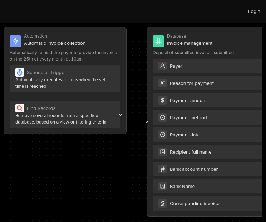Click the Invoice management card connector handle
The width and height of the screenshot is (266, 222).
pos(147,122)
